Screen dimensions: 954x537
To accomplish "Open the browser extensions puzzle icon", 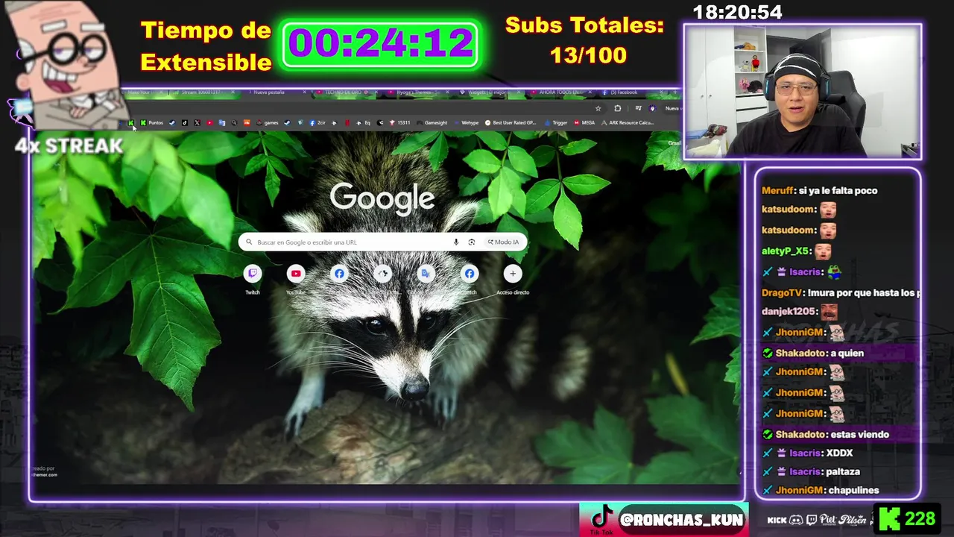I will pos(617,108).
